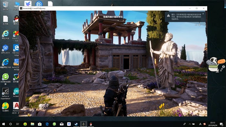Image resolution: width=226 pixels, height=127 pixels.
Task: Open the Arduino desktop shortcut
Action: pos(16,92)
